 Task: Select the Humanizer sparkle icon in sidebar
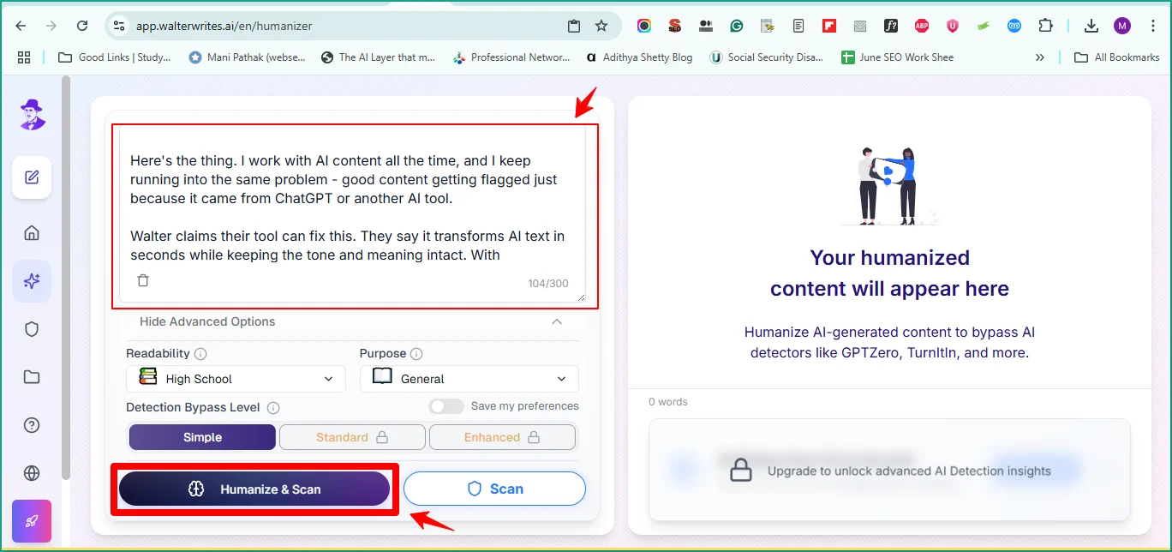31,280
